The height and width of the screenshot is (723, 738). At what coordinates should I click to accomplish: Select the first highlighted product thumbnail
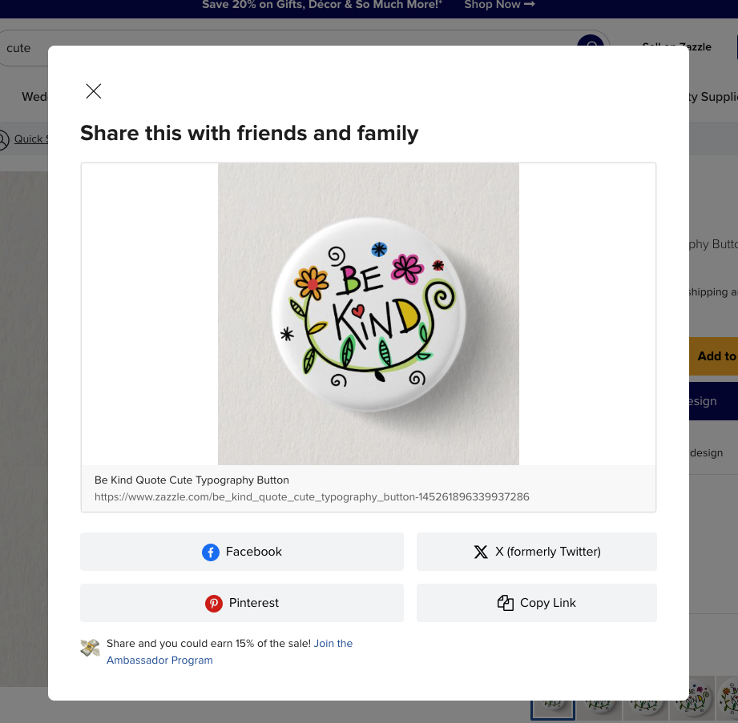[553, 708]
